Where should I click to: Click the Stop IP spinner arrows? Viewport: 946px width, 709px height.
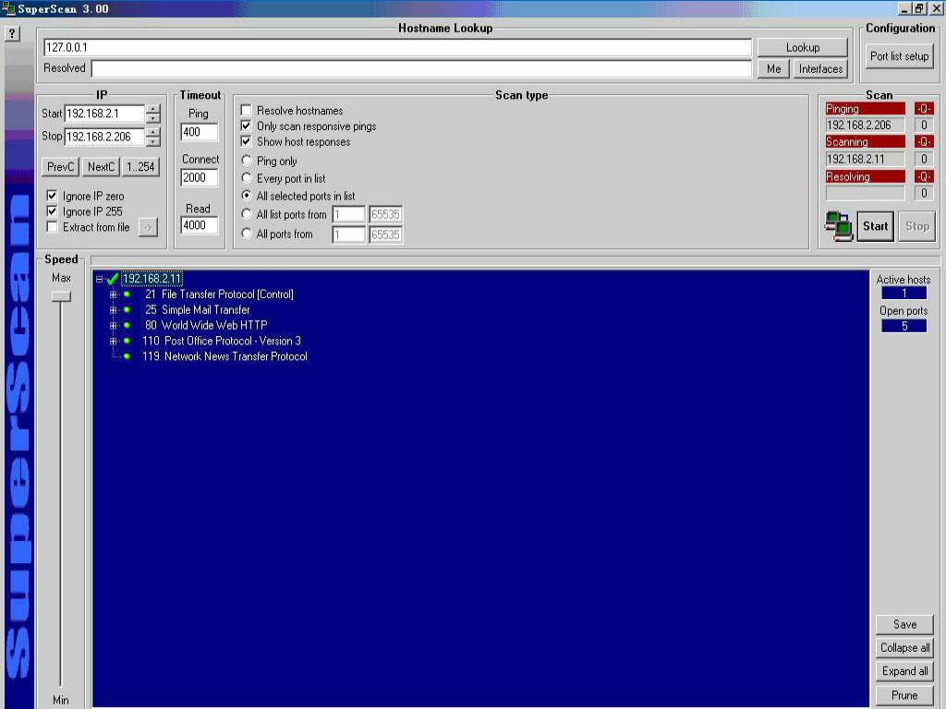point(153,137)
